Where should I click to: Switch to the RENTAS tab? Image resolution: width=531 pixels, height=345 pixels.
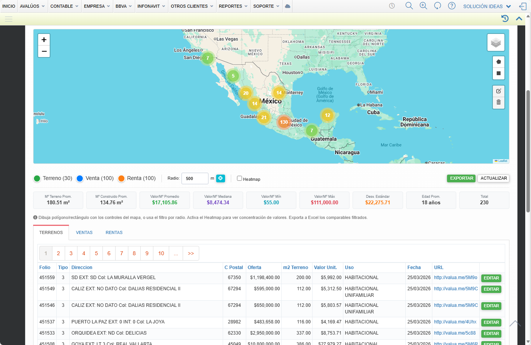click(x=114, y=232)
